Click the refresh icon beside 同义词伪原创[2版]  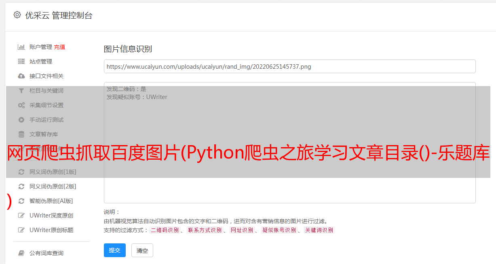[21, 186]
